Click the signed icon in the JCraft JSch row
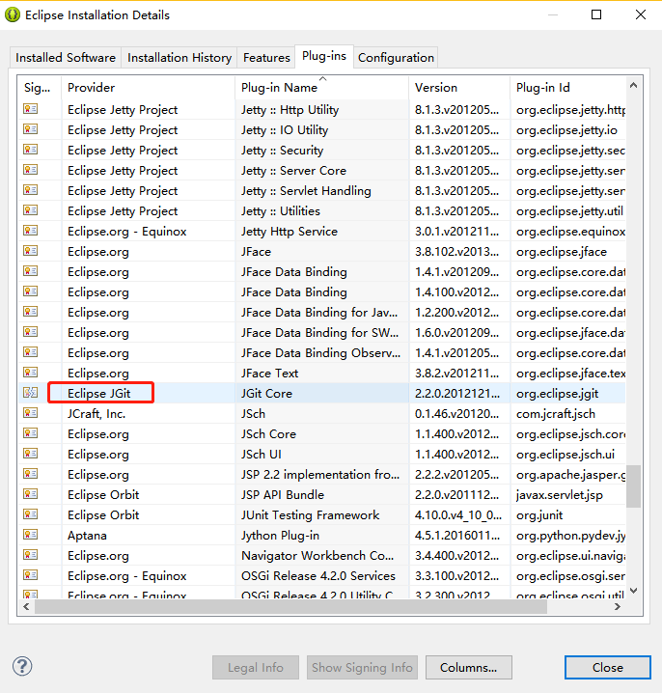This screenshot has width=662, height=693. click(x=31, y=413)
